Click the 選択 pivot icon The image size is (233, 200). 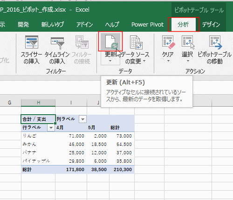point(188,42)
